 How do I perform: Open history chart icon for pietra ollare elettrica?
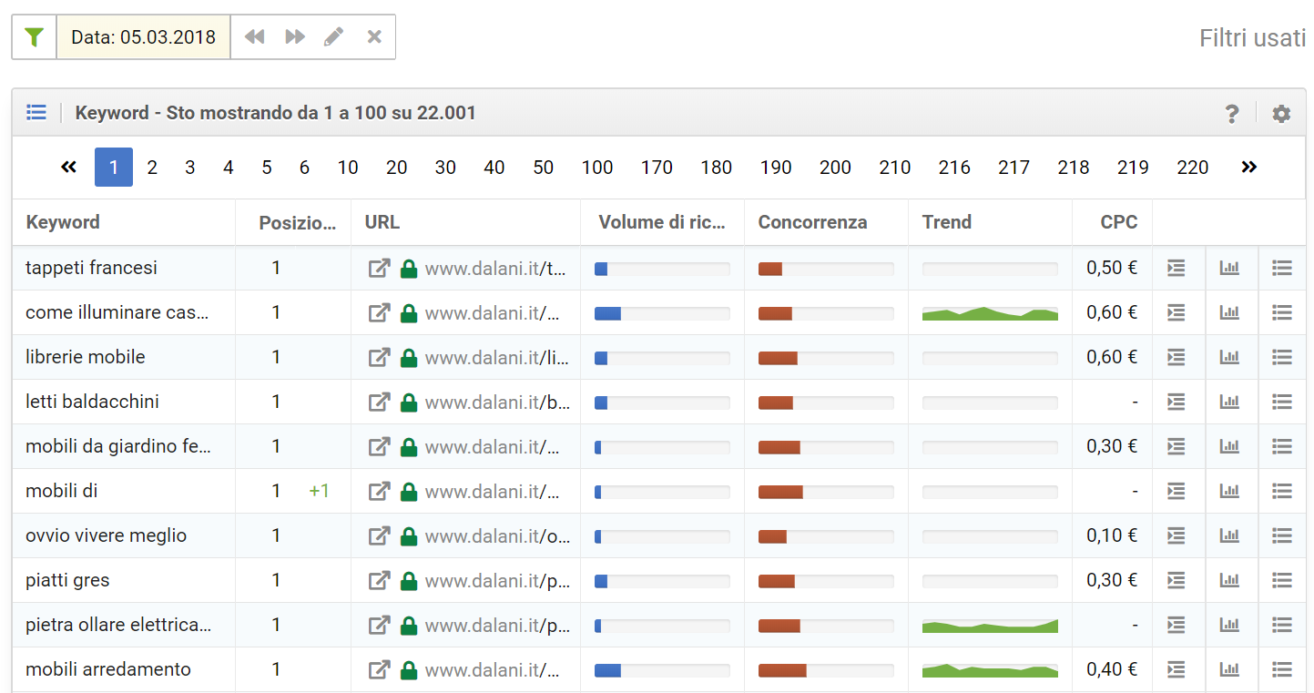[x=1230, y=625]
